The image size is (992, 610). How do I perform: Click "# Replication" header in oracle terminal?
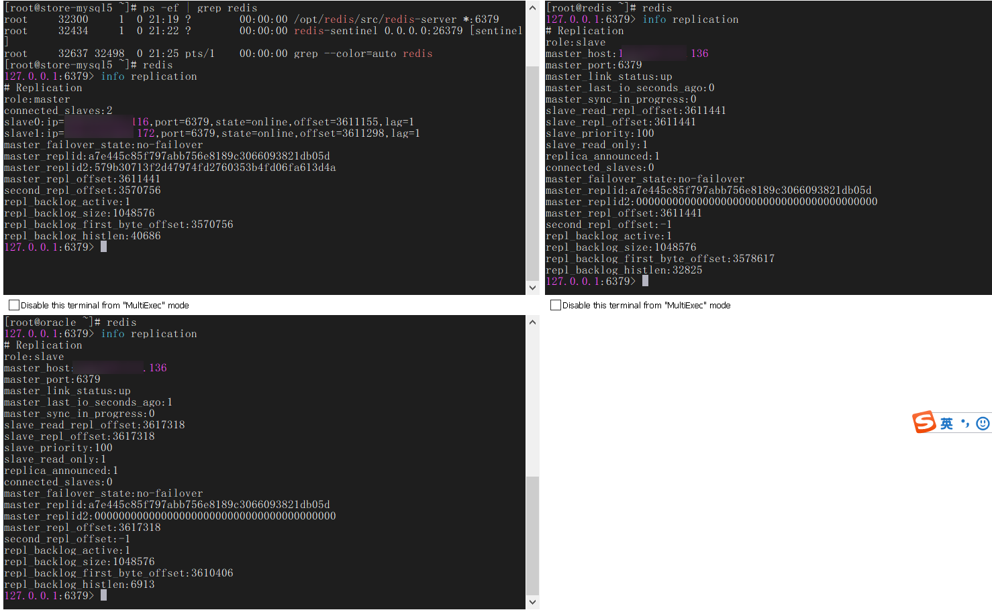point(43,345)
